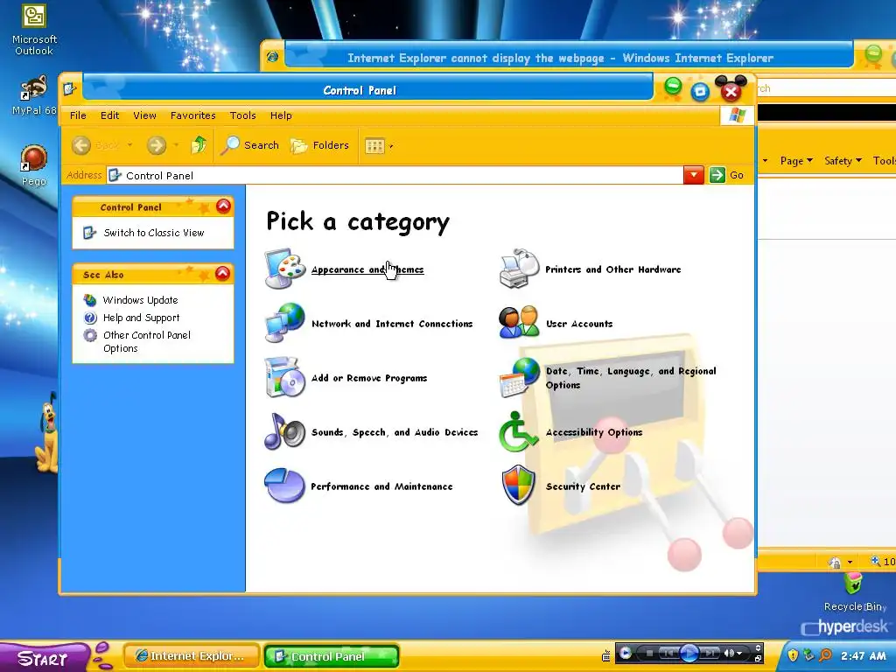Click media player Previous track button
896x672 pixels.
pyautogui.click(x=668, y=653)
